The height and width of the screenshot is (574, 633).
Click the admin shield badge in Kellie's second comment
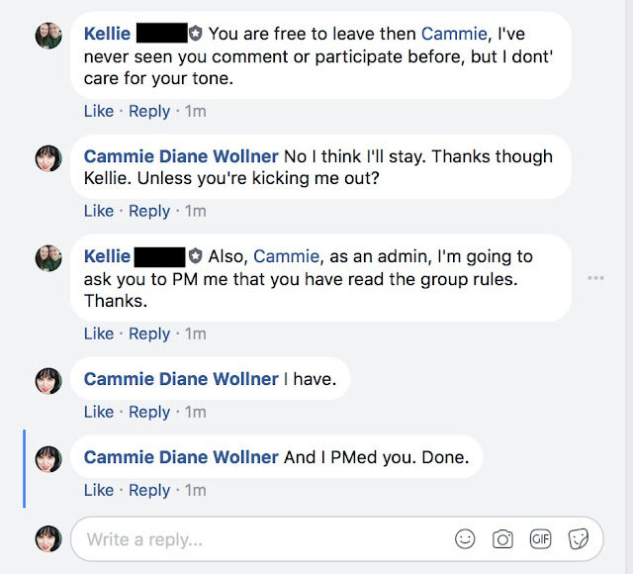196,256
